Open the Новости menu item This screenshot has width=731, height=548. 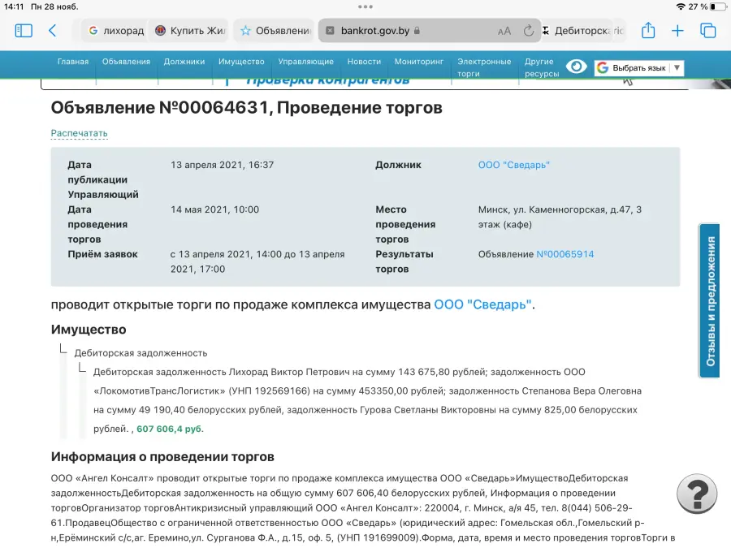tap(364, 62)
